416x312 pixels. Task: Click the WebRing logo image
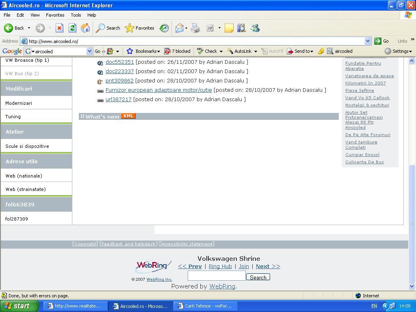(x=153, y=266)
